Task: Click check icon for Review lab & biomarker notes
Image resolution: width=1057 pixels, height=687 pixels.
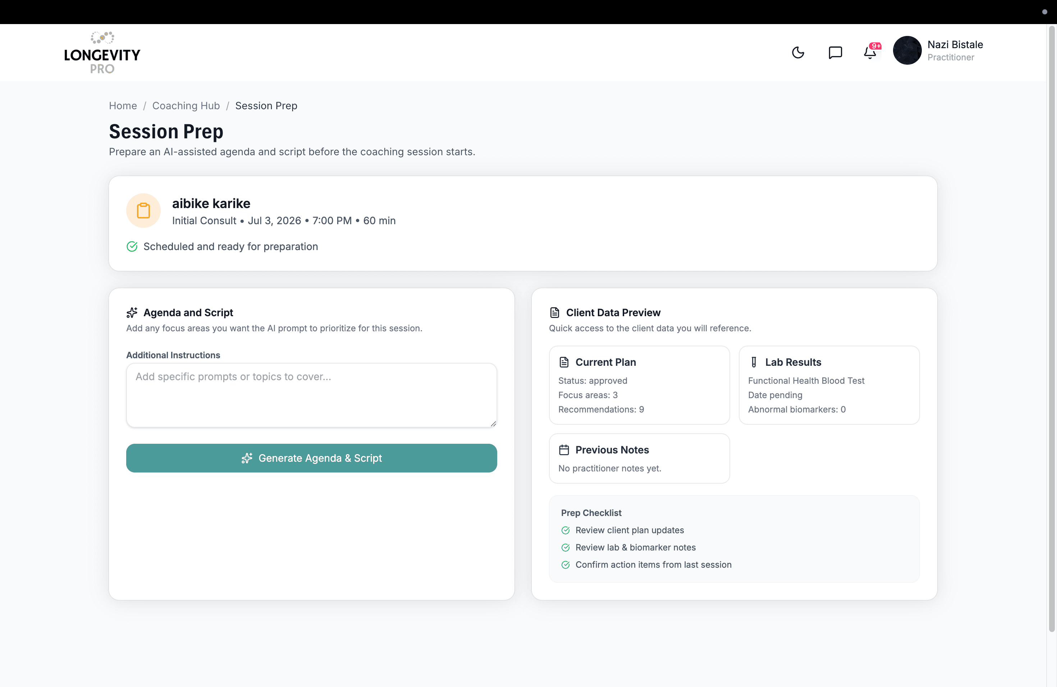Action: click(x=566, y=548)
